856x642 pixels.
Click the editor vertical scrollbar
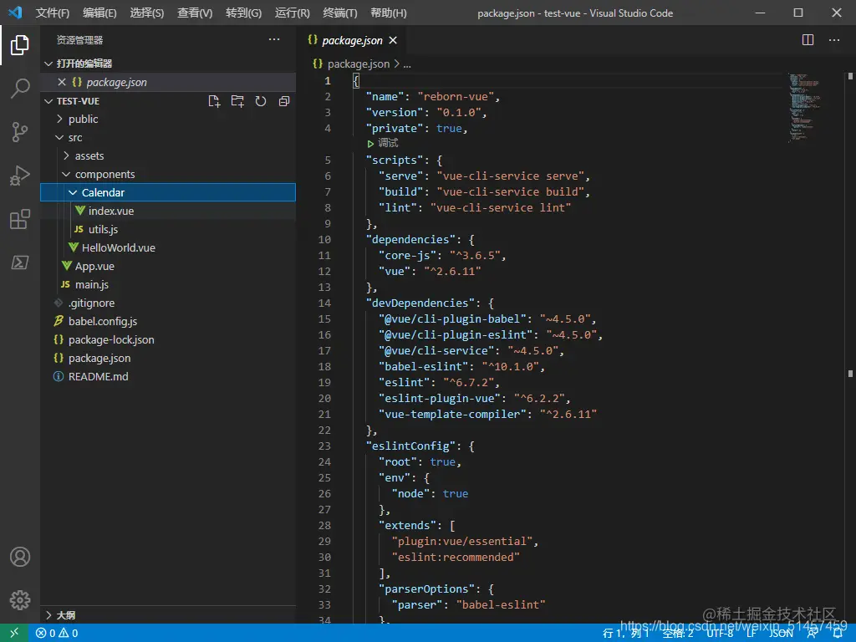(850, 349)
